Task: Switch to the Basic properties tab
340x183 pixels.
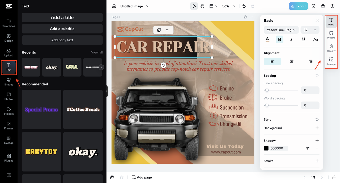Action: [331, 21]
